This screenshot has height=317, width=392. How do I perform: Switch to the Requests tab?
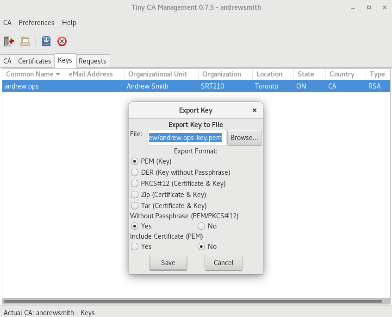(93, 61)
